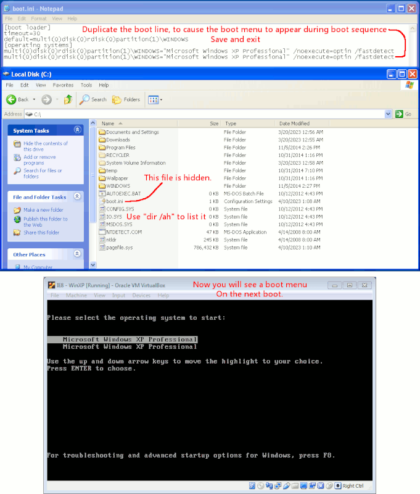Click the VirtualBox window title icon
Image resolution: width=420 pixels, height=494 pixels.
(52, 285)
